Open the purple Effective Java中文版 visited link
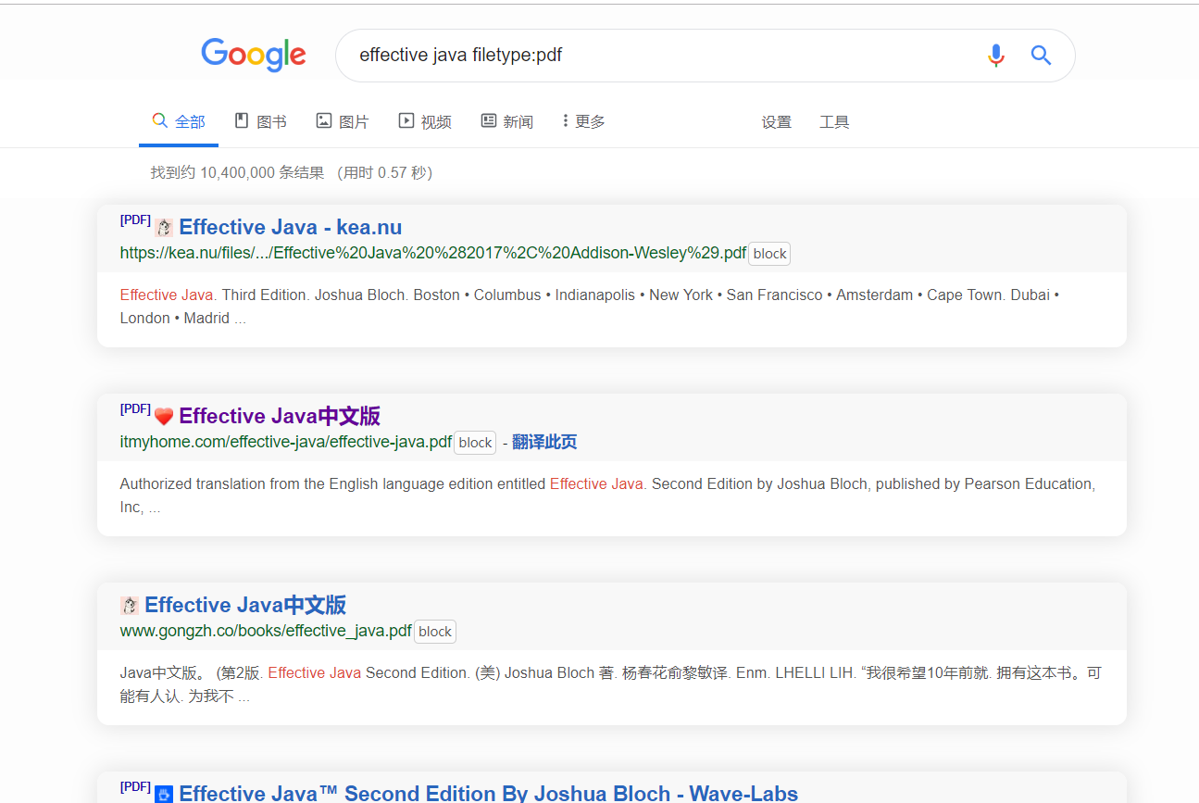This screenshot has width=1199, height=803. click(x=280, y=416)
